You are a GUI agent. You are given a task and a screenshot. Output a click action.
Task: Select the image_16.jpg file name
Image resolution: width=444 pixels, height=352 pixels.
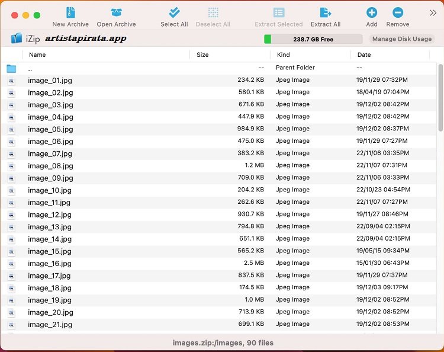(50, 264)
